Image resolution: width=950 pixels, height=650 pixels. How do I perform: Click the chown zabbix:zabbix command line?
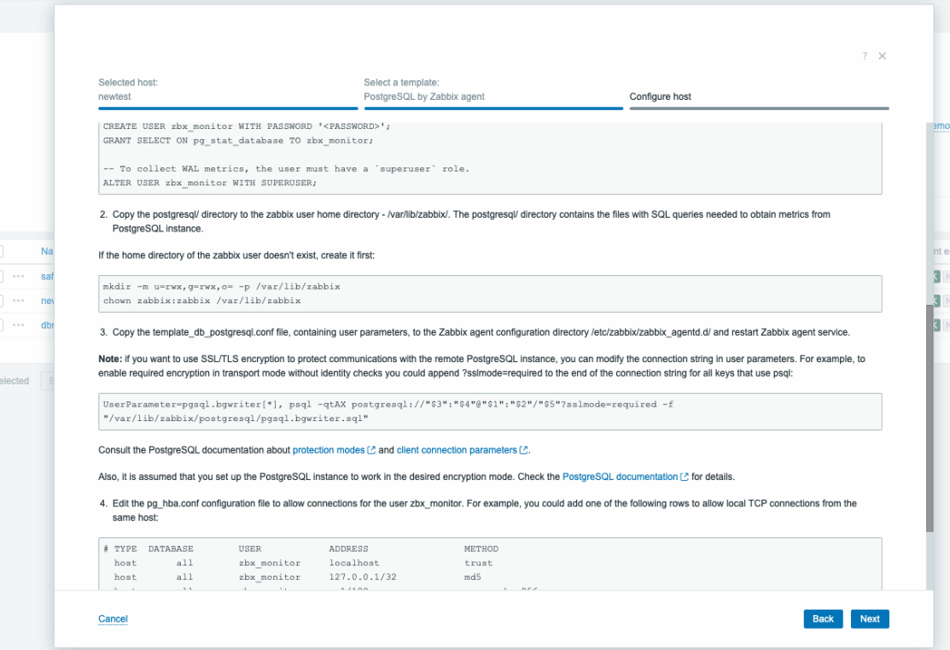tap(201, 301)
